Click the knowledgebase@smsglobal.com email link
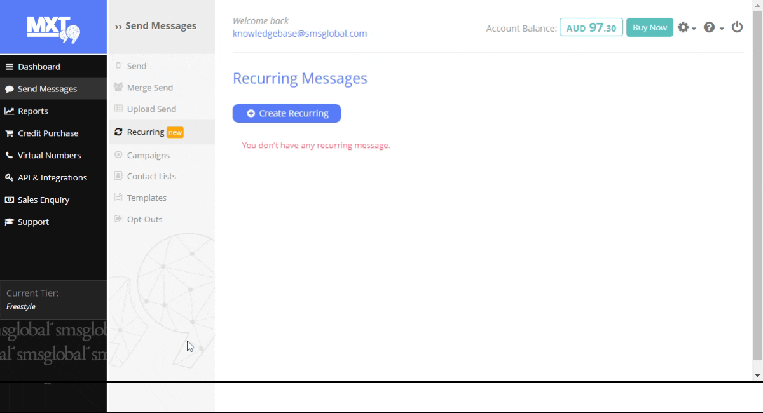The width and height of the screenshot is (763, 413). 299,34
